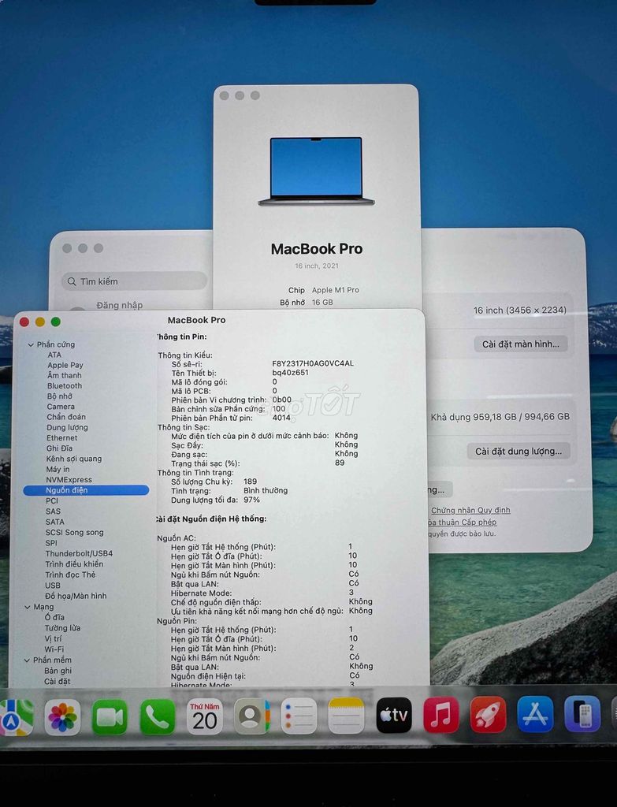Select Âm thanh in the sidebar
The image size is (617, 807).
tap(65, 376)
